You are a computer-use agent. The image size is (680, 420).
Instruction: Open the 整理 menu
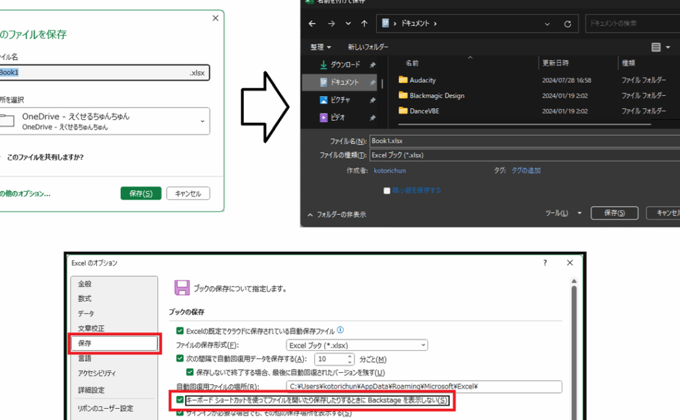click(321, 47)
